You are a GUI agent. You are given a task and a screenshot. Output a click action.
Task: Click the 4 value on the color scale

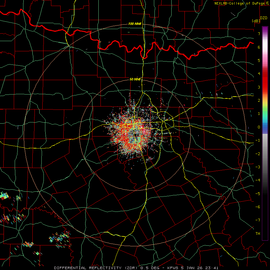[259, 74]
